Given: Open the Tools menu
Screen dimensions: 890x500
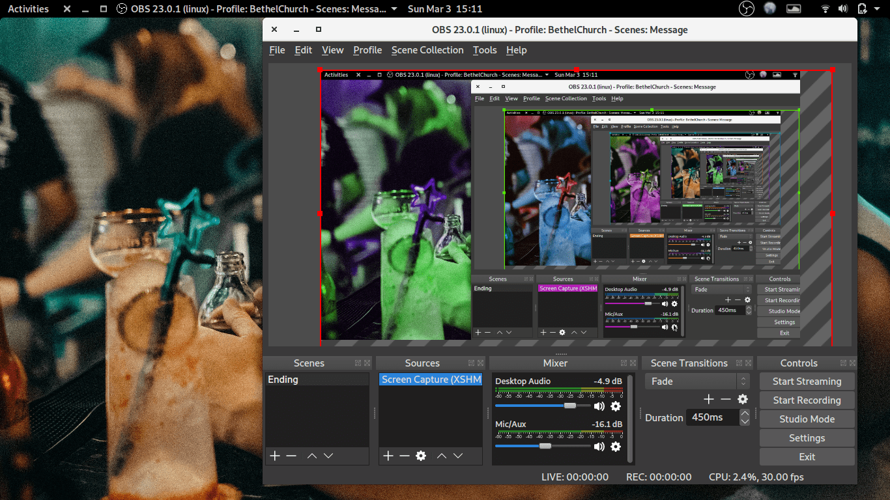Looking at the screenshot, I should pyautogui.click(x=484, y=50).
